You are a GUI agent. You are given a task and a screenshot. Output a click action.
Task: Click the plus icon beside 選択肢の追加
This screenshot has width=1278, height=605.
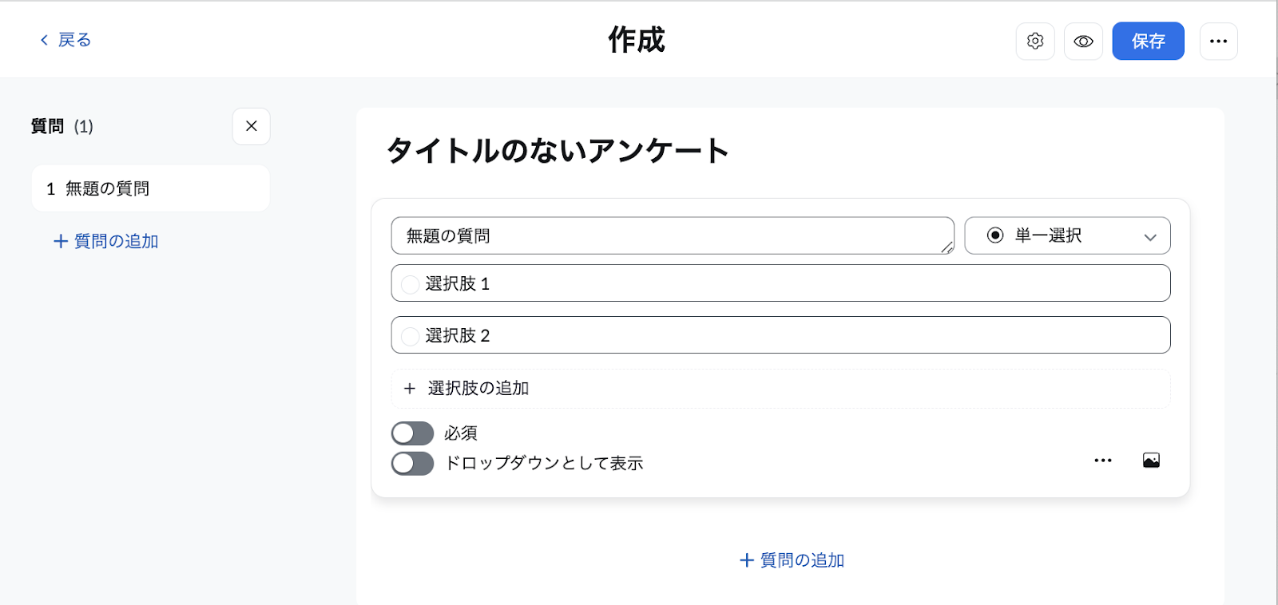[x=410, y=389]
